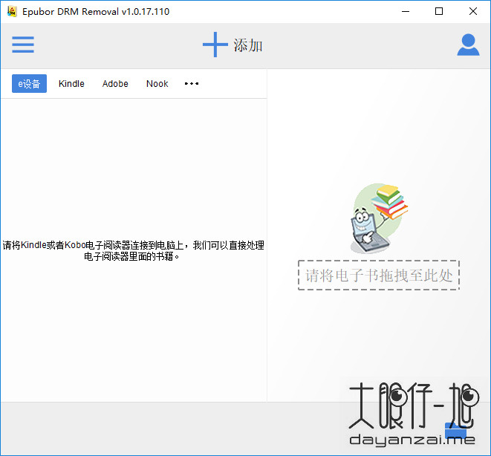Click the 请将电子书拖拽至此处 drop zone
Image resolution: width=491 pixels, height=456 pixels.
pos(379,275)
